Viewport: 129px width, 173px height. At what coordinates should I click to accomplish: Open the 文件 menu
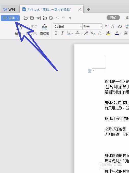pos(9,18)
